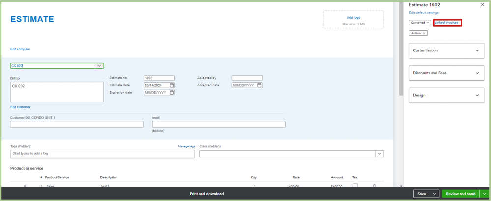Click inside the Bill to address box
The image size is (491, 201).
[57, 92]
